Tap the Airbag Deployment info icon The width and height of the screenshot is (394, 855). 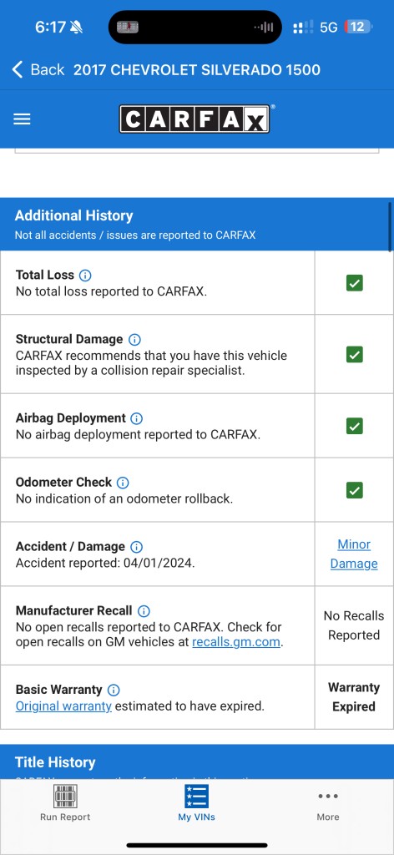[137, 419]
